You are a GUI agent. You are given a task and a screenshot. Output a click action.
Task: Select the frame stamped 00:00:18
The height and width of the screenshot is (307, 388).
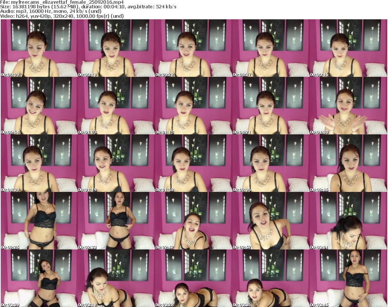(116, 48)
